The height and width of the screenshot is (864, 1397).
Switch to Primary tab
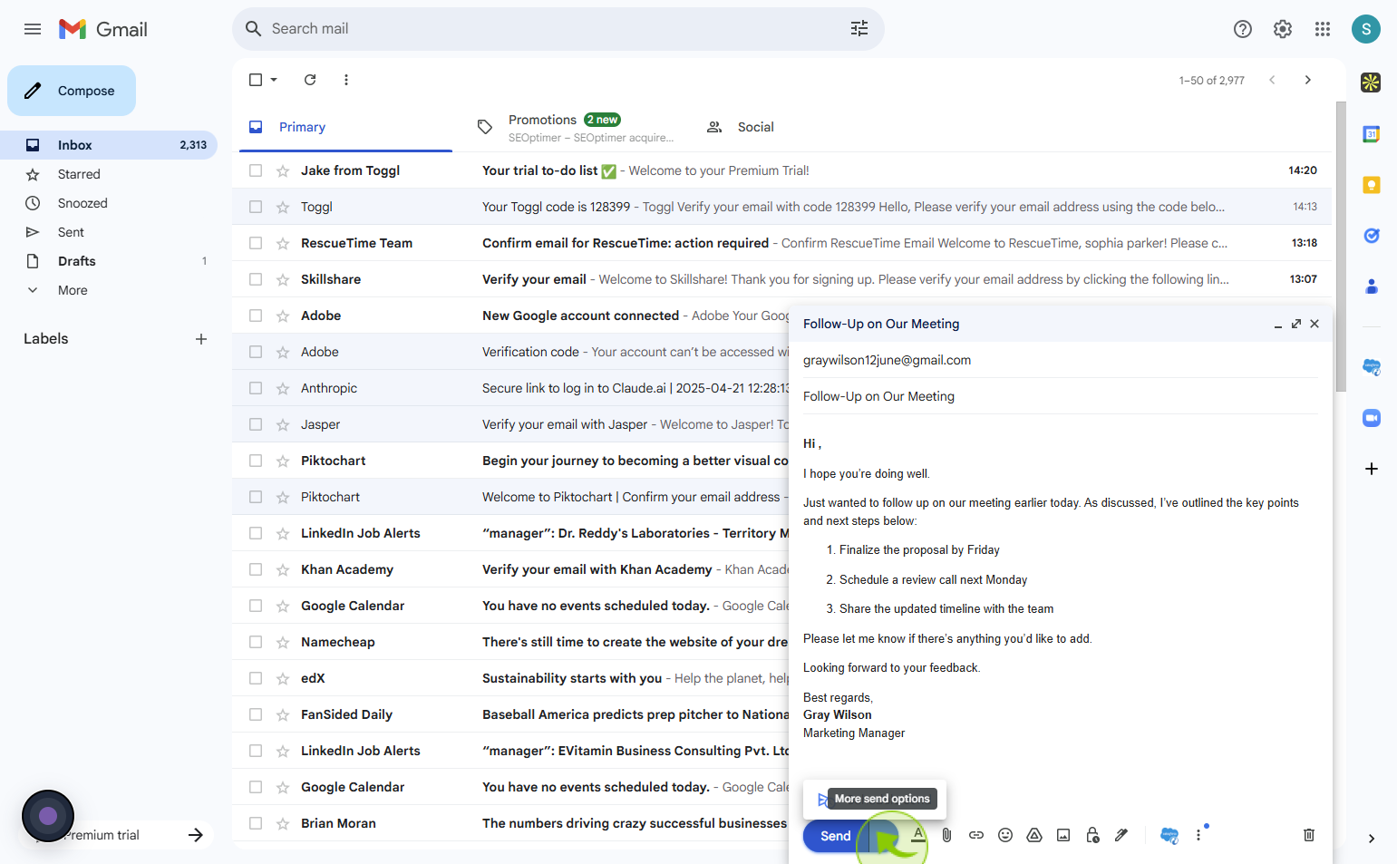point(345,127)
